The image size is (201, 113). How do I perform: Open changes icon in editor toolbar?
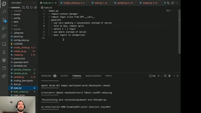point(168,3)
